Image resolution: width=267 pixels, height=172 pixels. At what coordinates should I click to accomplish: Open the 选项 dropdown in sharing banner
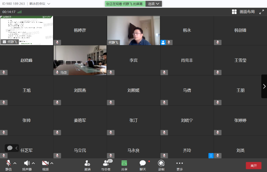point(154,4)
